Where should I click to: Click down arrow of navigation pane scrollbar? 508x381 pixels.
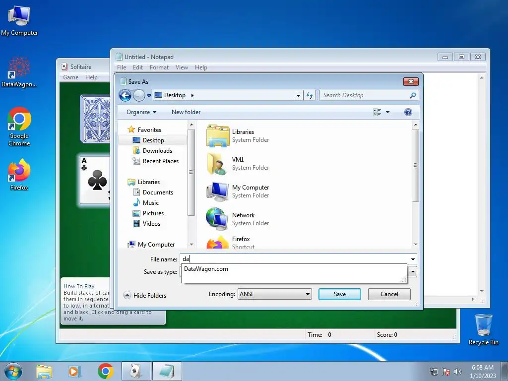[191, 245]
